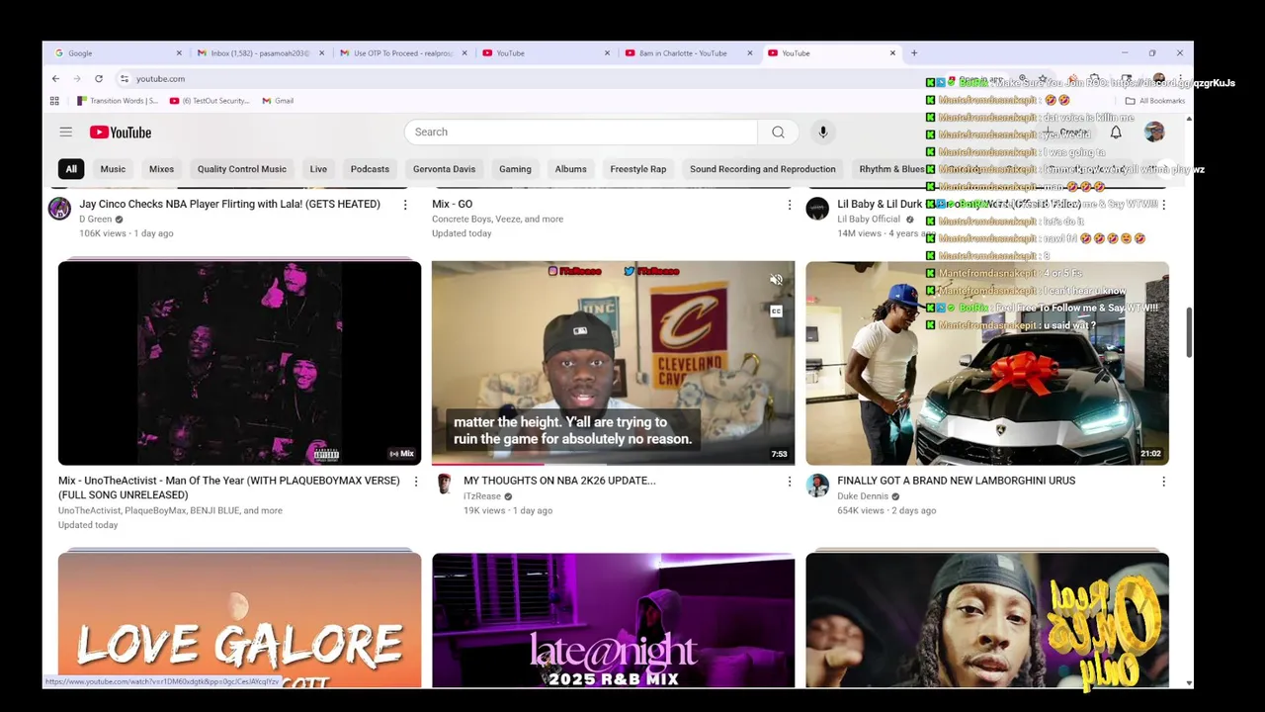Open more options for Lil Baby & Lil Durk video
The width and height of the screenshot is (1265, 712).
[x=1163, y=205]
